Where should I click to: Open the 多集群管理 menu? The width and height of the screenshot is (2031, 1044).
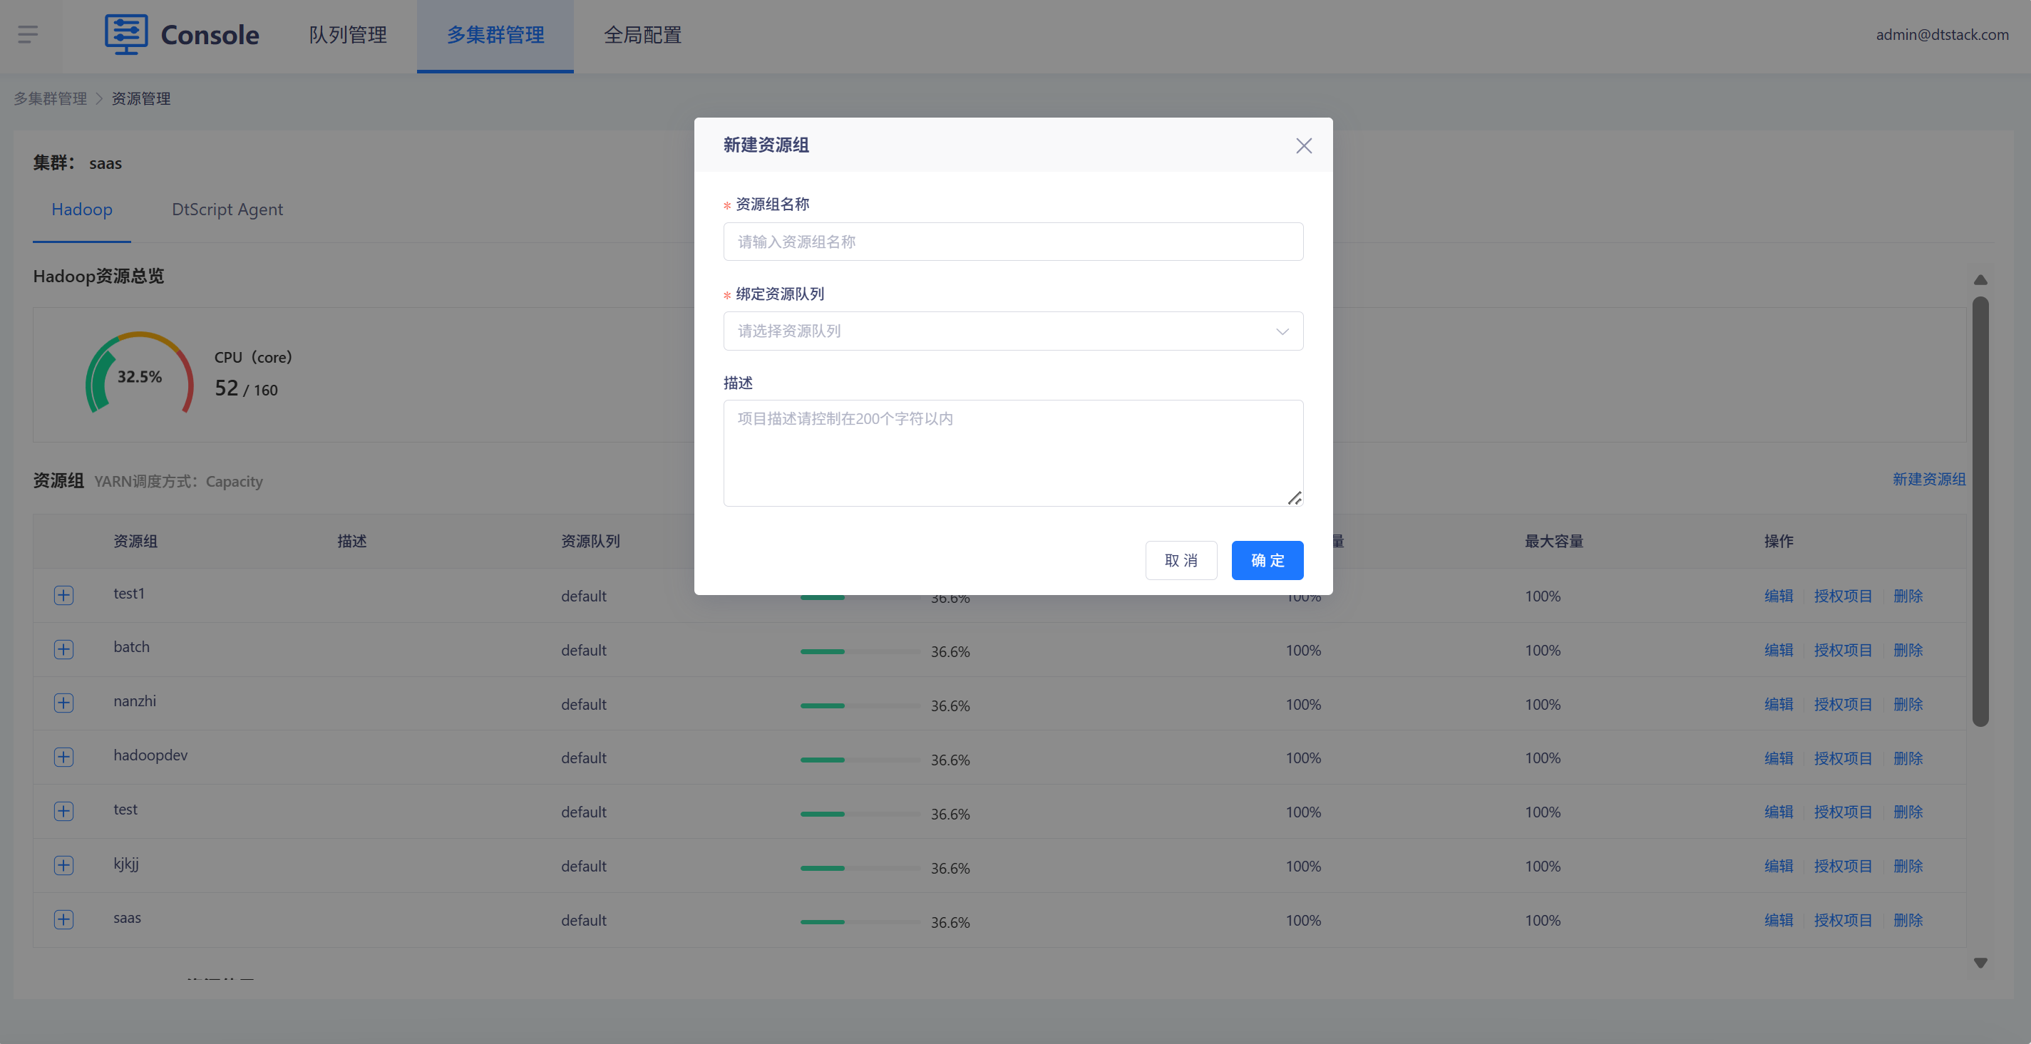[x=495, y=36]
